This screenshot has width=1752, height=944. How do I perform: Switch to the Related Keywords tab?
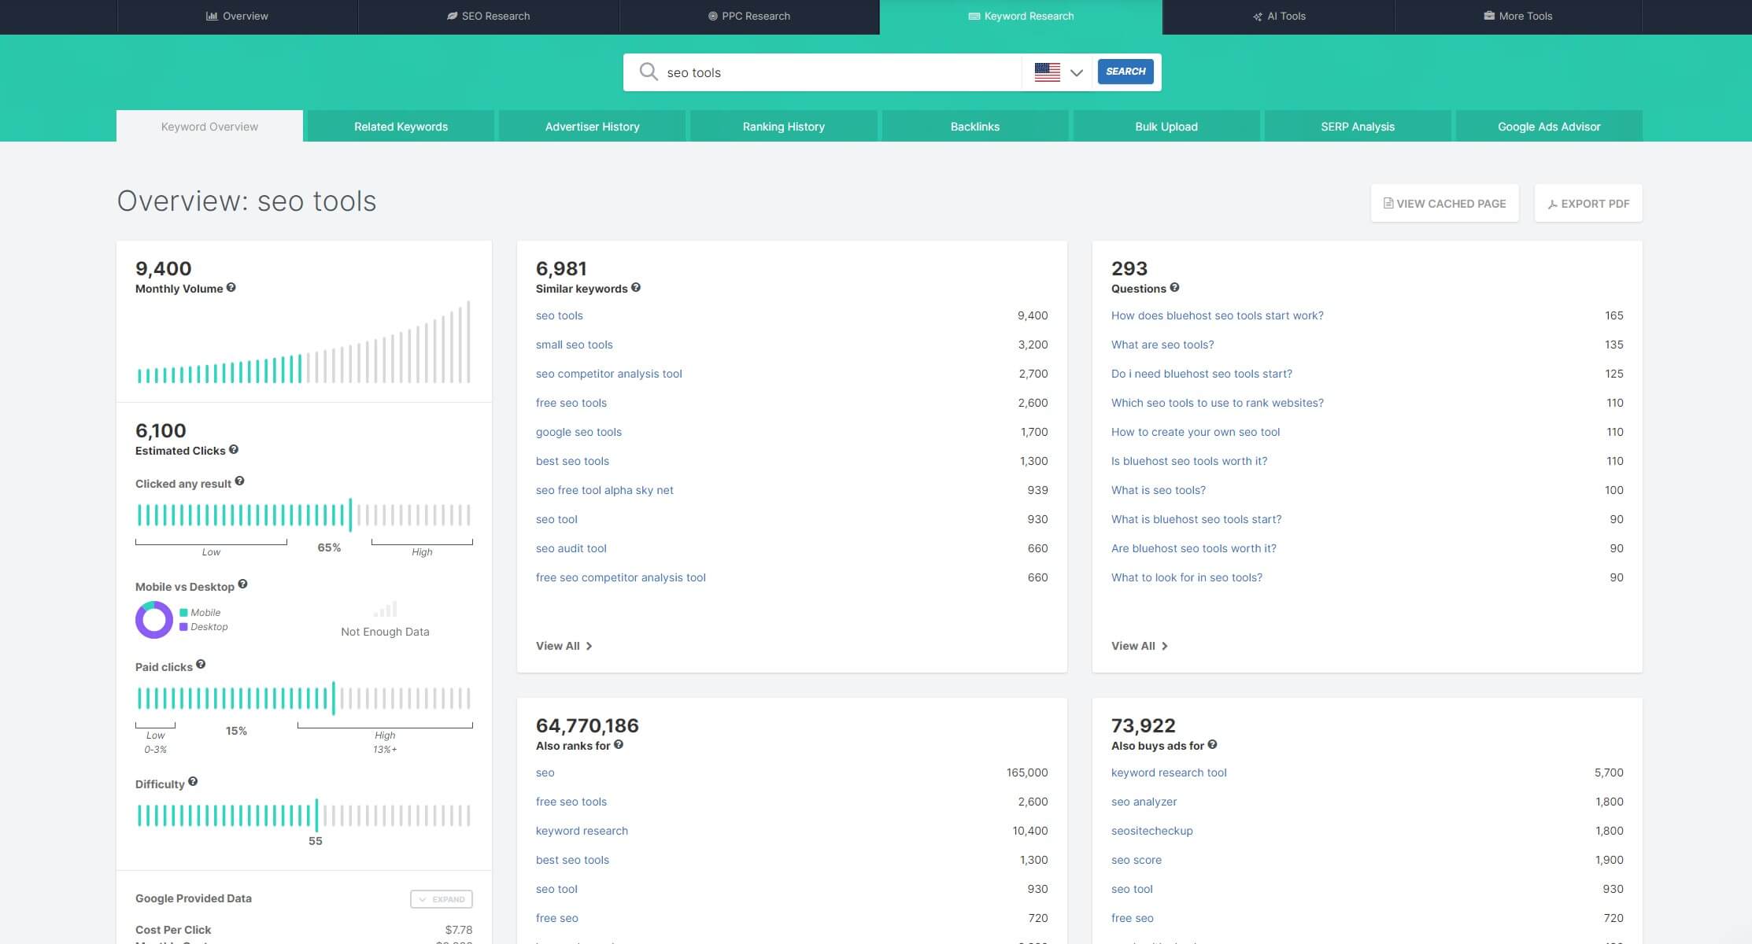(400, 126)
